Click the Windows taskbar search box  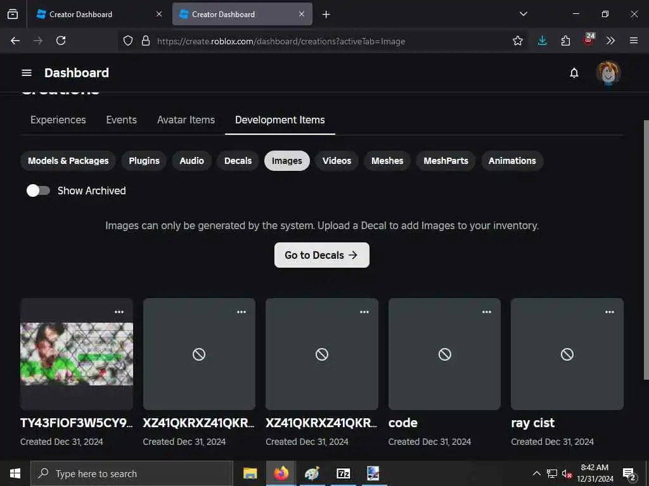point(132,473)
